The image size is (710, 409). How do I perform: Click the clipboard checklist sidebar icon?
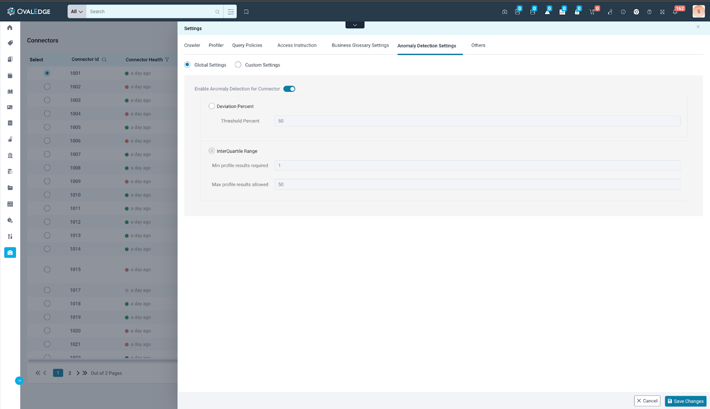tap(10, 123)
